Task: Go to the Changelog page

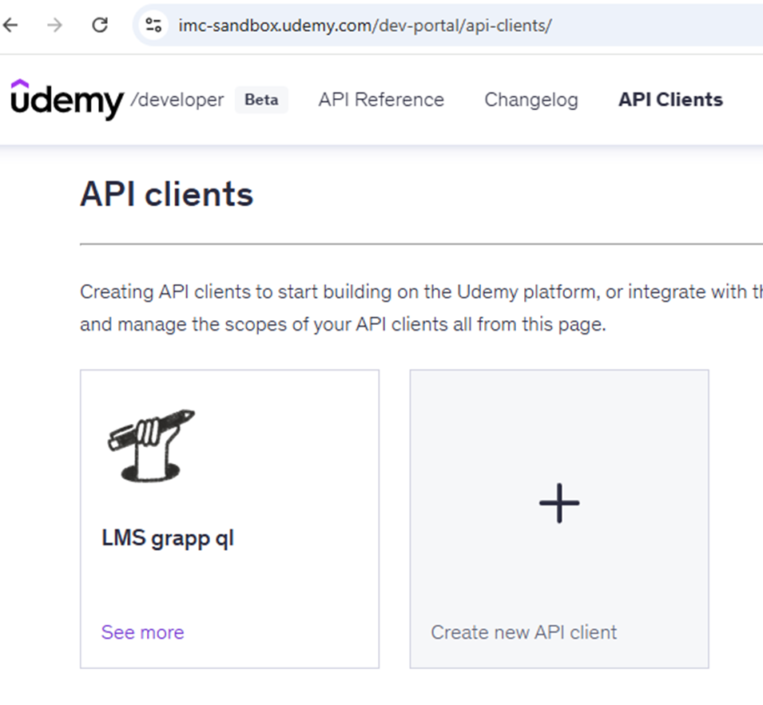Action: [x=531, y=100]
